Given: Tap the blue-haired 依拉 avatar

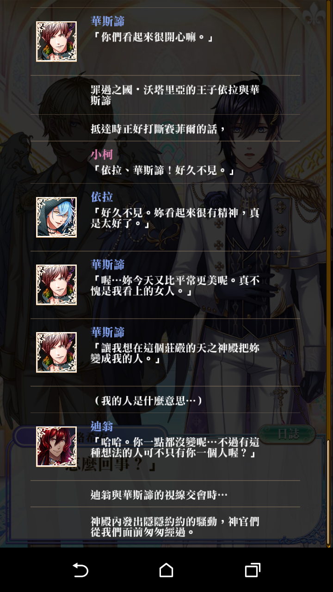Looking at the screenshot, I should tap(56, 217).
